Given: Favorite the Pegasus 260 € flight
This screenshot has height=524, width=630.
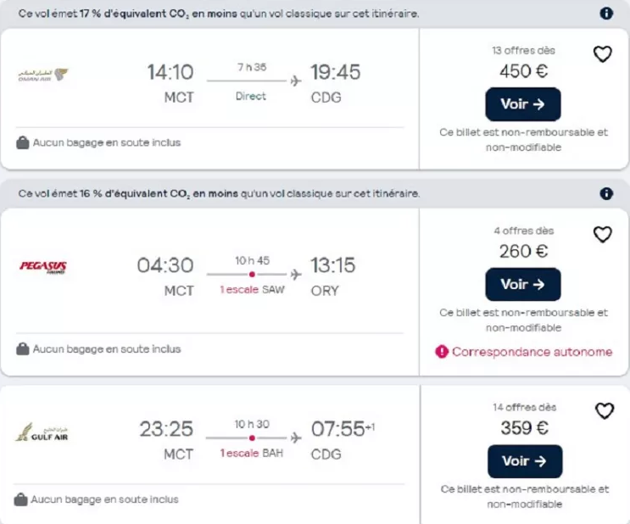Looking at the screenshot, I should click(602, 234).
